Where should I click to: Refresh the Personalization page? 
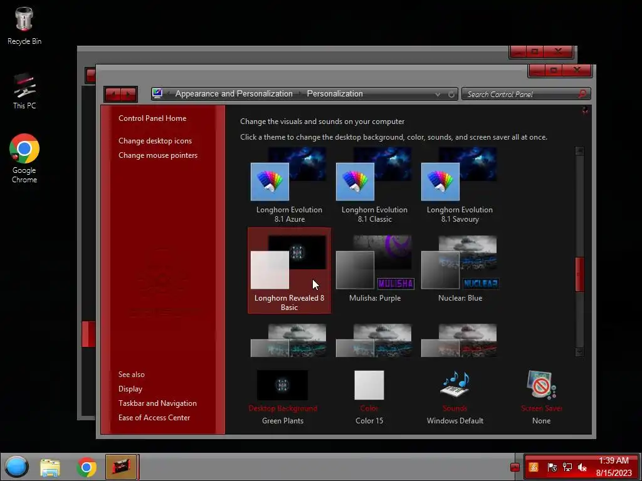[451, 95]
